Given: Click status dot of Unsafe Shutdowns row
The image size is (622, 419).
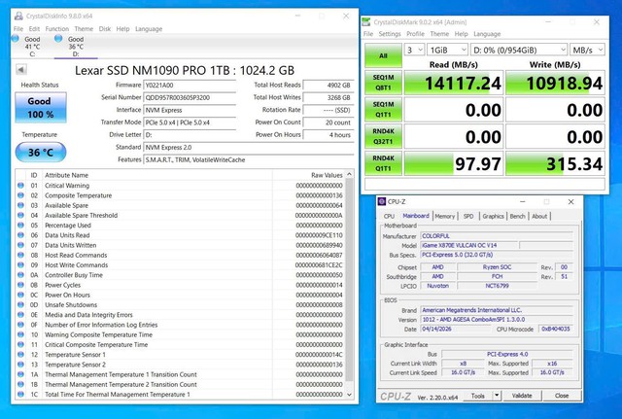Looking at the screenshot, I should point(20,304).
